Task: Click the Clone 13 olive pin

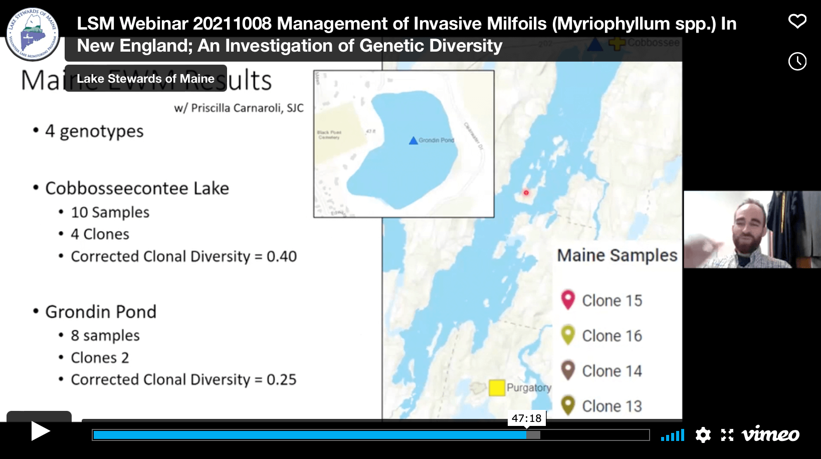Action: 567,405
